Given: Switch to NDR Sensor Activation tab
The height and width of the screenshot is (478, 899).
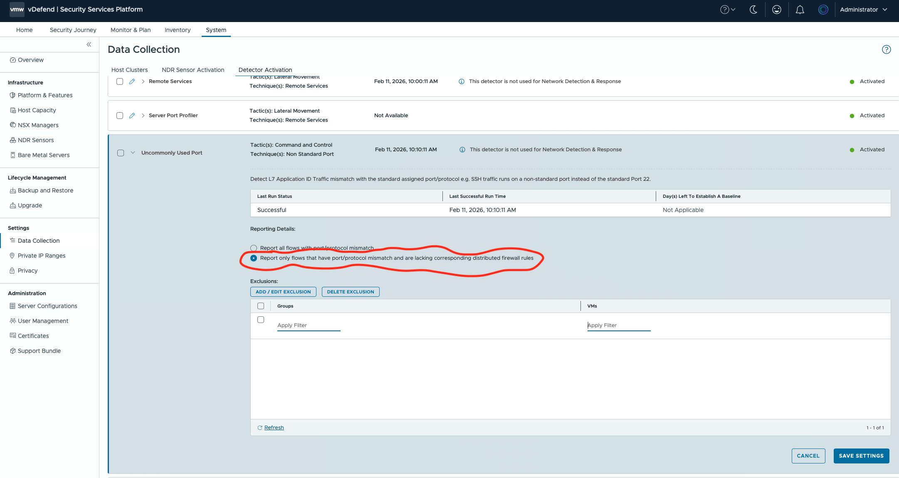Looking at the screenshot, I should pyautogui.click(x=193, y=70).
